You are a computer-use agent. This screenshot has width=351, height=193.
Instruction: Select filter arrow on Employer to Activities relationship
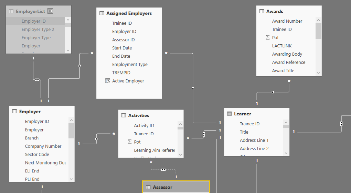96,139
